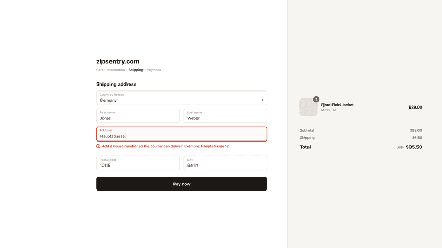This screenshot has width=442, height=248.
Task: Open the zipsentry.com store logo link
Action: (118, 61)
